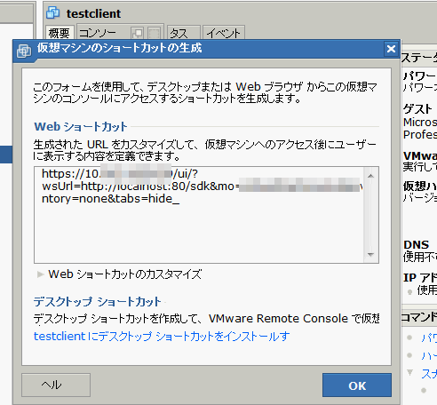The height and width of the screenshot is (405, 437).
Task: Click the Web ショートカット section heading
Action: click(x=81, y=127)
